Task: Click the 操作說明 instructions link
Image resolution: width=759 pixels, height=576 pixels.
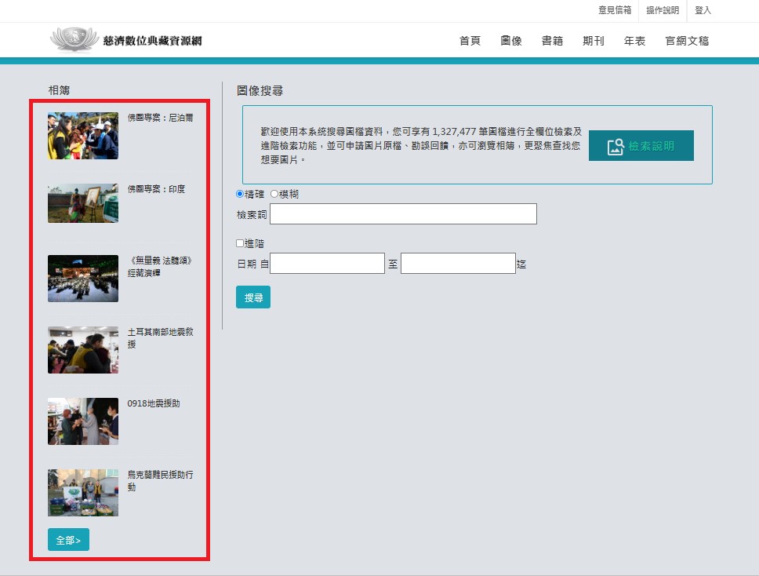Action: pyautogui.click(x=663, y=10)
